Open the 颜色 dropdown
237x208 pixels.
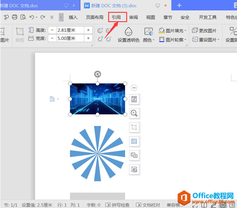click(x=149, y=34)
